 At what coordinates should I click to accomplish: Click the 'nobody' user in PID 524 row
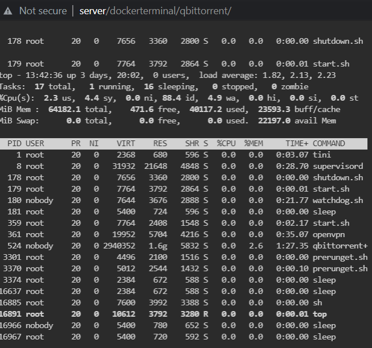click(39, 246)
